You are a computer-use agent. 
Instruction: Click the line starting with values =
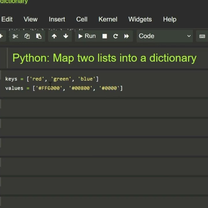[x=64, y=88]
